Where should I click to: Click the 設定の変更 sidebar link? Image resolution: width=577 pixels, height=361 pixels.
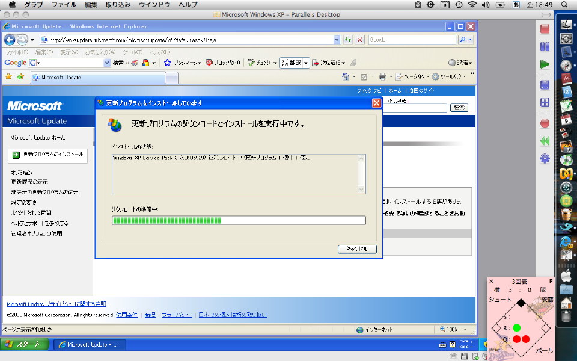24,202
